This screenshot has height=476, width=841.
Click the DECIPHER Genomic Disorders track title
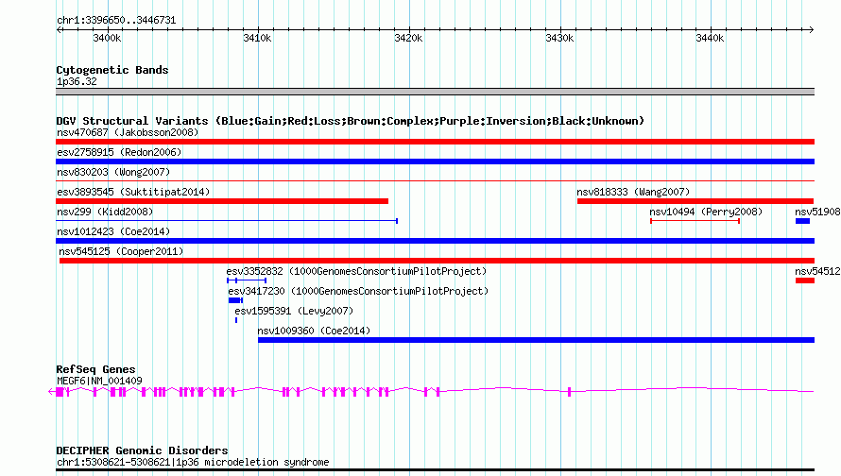pos(142,450)
